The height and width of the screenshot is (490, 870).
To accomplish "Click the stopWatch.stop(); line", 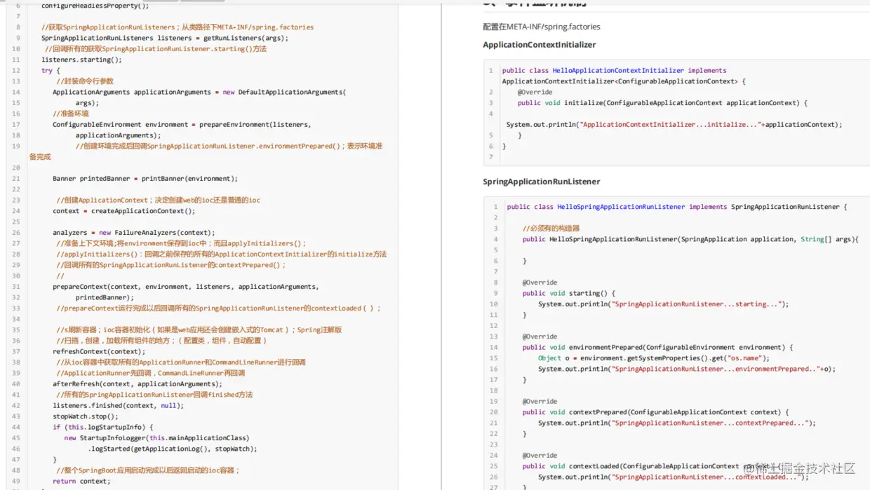I will coord(86,416).
